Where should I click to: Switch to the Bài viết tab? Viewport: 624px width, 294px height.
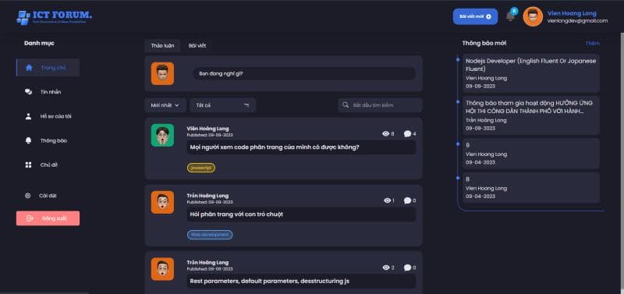pos(197,46)
